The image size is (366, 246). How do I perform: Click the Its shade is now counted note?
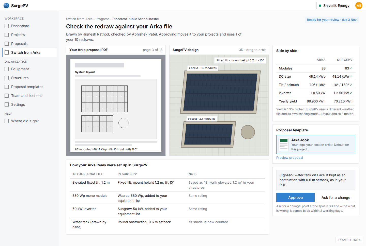coord(208,222)
